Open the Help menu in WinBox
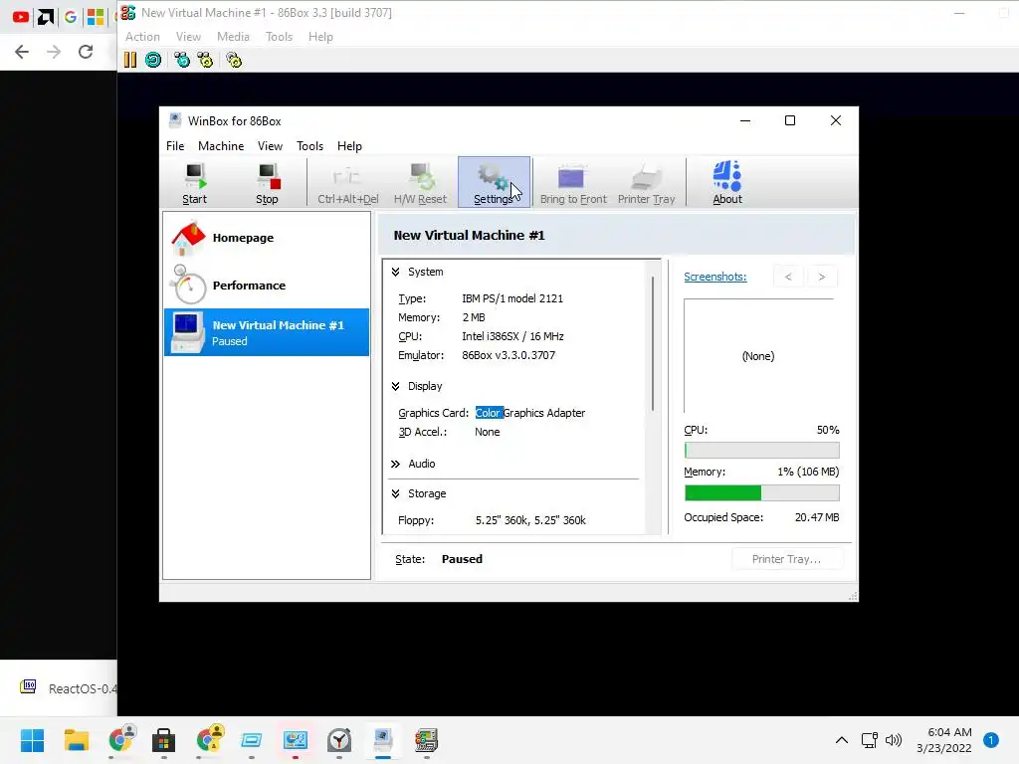The width and height of the screenshot is (1019, 764). pos(349,146)
